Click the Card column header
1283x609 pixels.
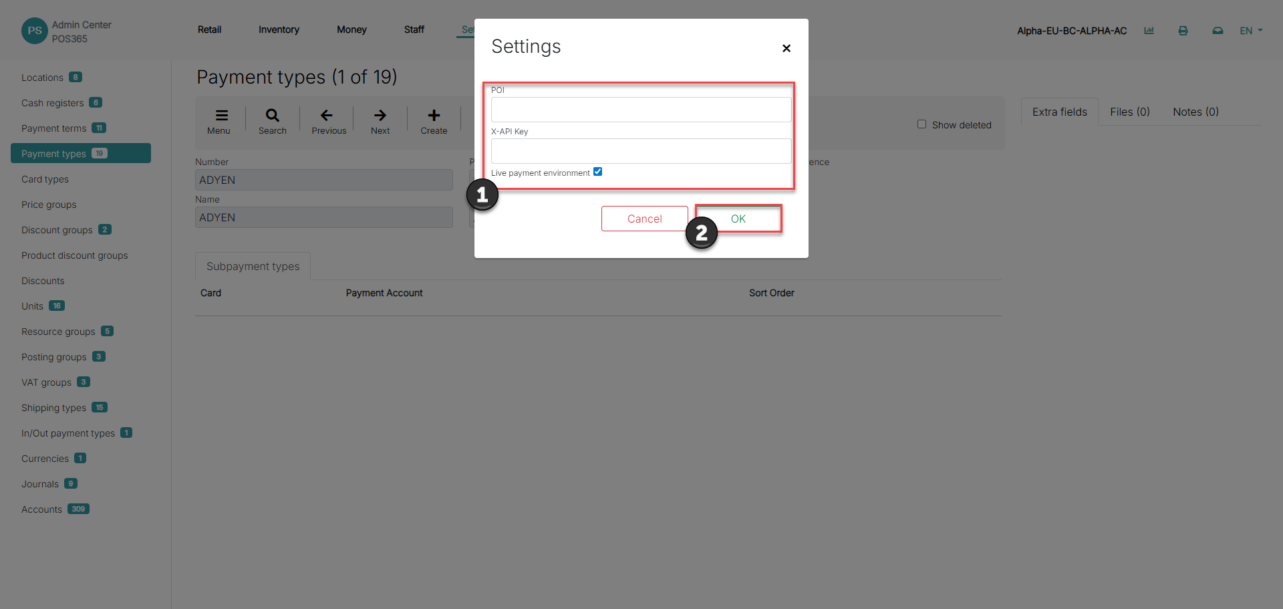210,293
